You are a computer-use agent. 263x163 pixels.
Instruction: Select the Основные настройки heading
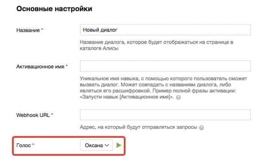[x=54, y=9]
